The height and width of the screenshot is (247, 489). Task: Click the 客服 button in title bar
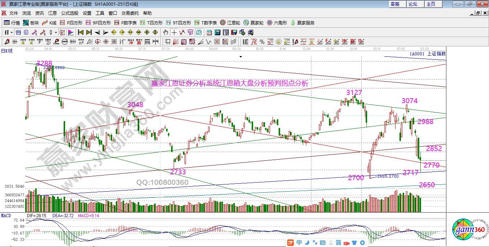(x=395, y=4)
